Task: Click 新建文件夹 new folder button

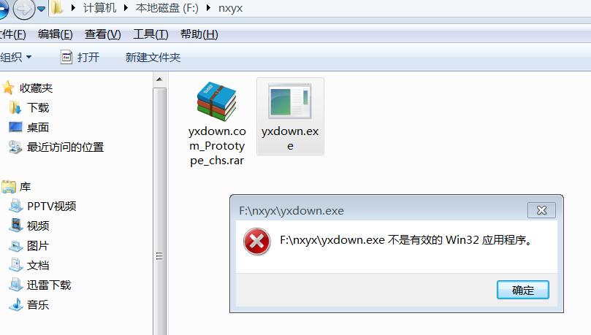Action: pyautogui.click(x=153, y=57)
